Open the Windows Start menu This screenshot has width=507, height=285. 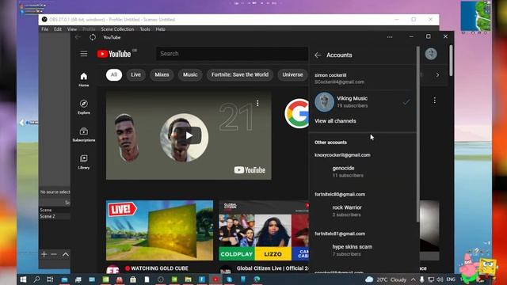click(x=23, y=279)
